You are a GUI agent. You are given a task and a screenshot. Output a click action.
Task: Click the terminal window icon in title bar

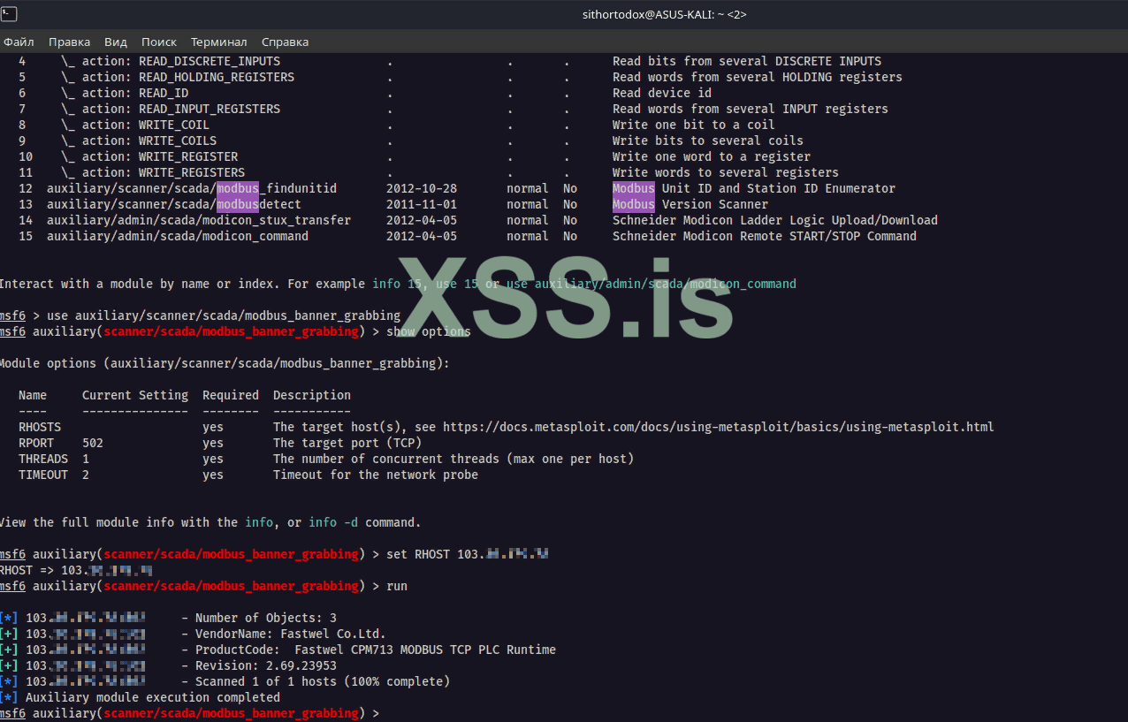coord(9,13)
